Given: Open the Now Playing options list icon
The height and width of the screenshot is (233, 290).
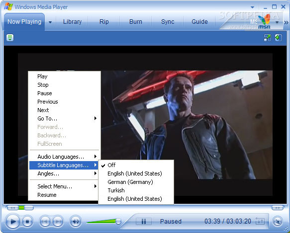Looking at the screenshot, I should click(10, 37).
